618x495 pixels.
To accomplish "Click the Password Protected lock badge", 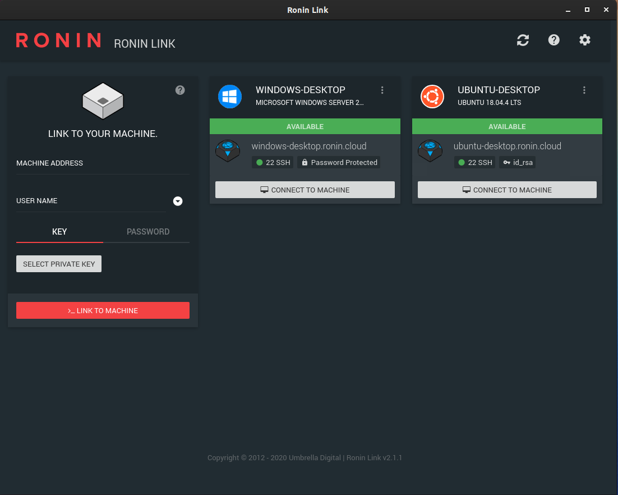I will [x=339, y=163].
